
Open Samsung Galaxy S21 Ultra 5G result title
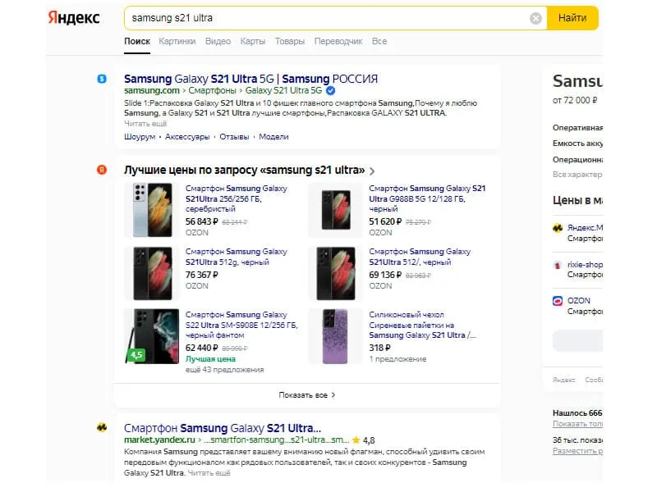[250, 79]
